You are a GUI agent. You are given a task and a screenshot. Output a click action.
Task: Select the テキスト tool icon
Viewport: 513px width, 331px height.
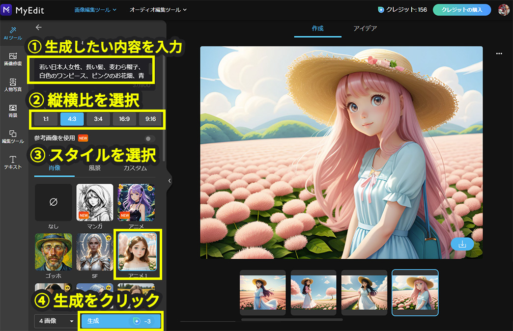point(13,163)
